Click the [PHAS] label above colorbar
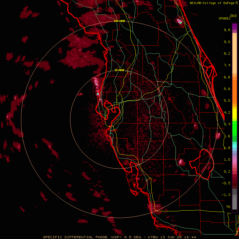Screen dimensions: 239x239 (224, 18)
